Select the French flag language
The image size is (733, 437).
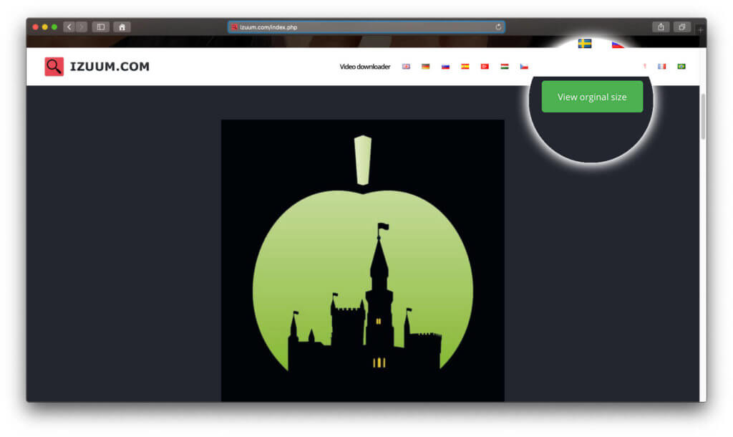pyautogui.click(x=661, y=67)
